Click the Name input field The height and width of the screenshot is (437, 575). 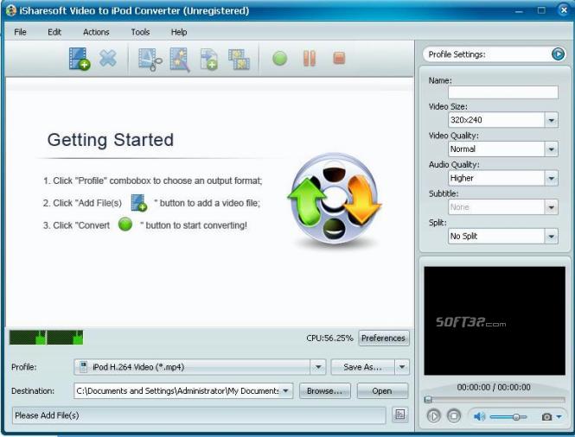[x=503, y=92]
